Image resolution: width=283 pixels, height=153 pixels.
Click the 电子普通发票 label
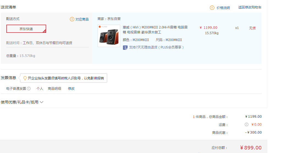point(16,88)
